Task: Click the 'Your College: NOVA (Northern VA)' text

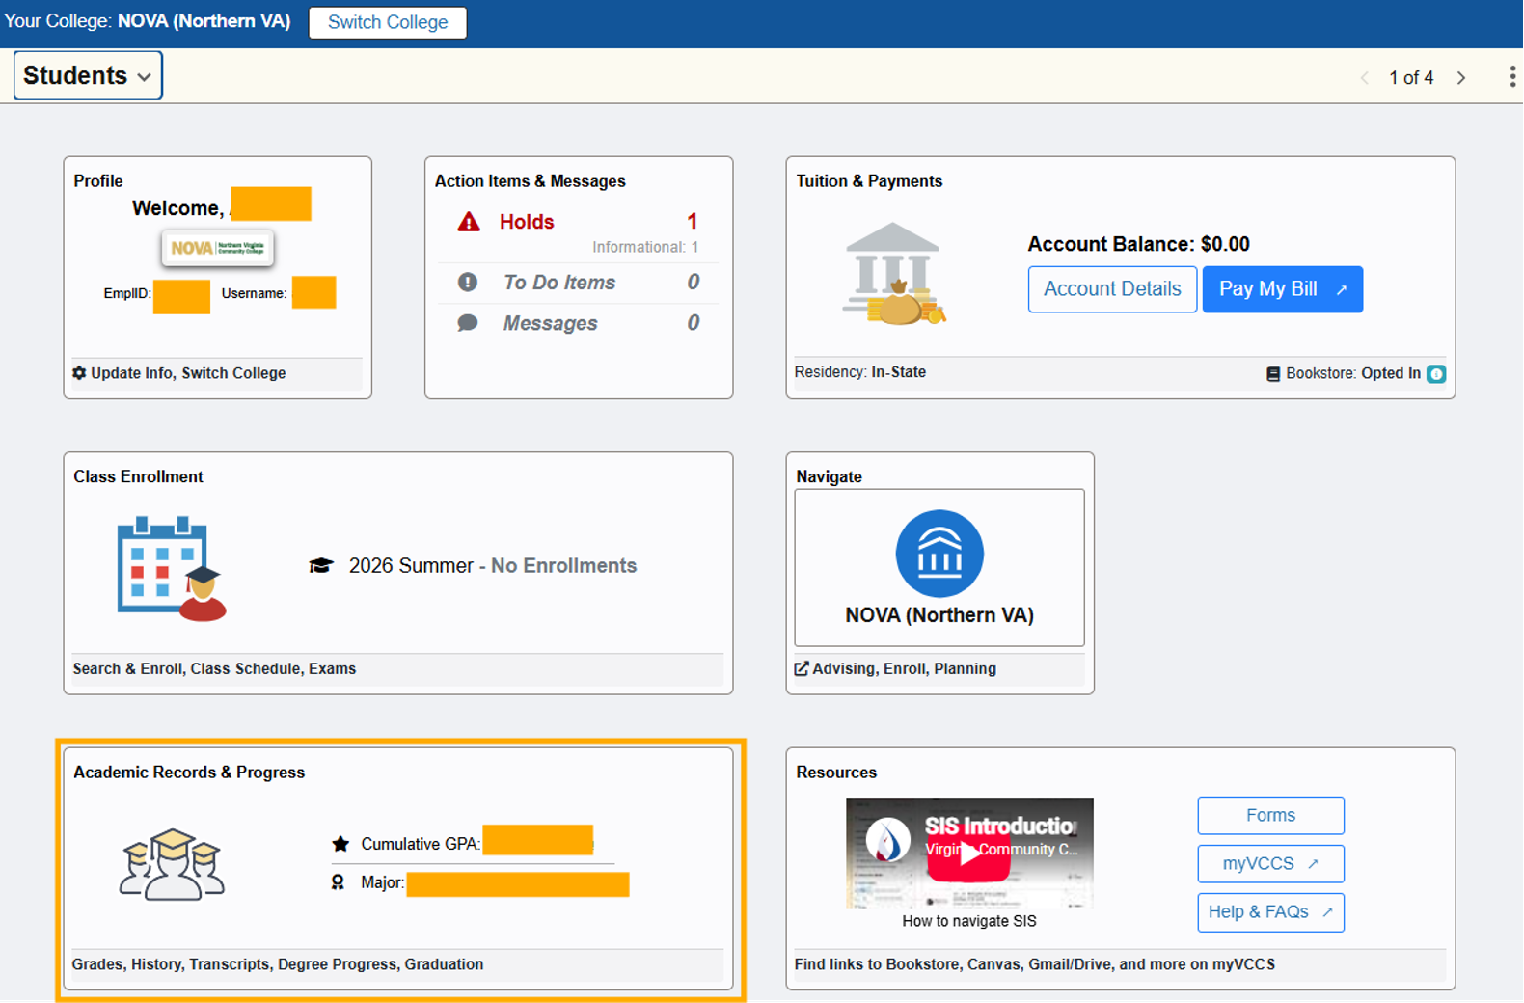Action: tap(147, 21)
